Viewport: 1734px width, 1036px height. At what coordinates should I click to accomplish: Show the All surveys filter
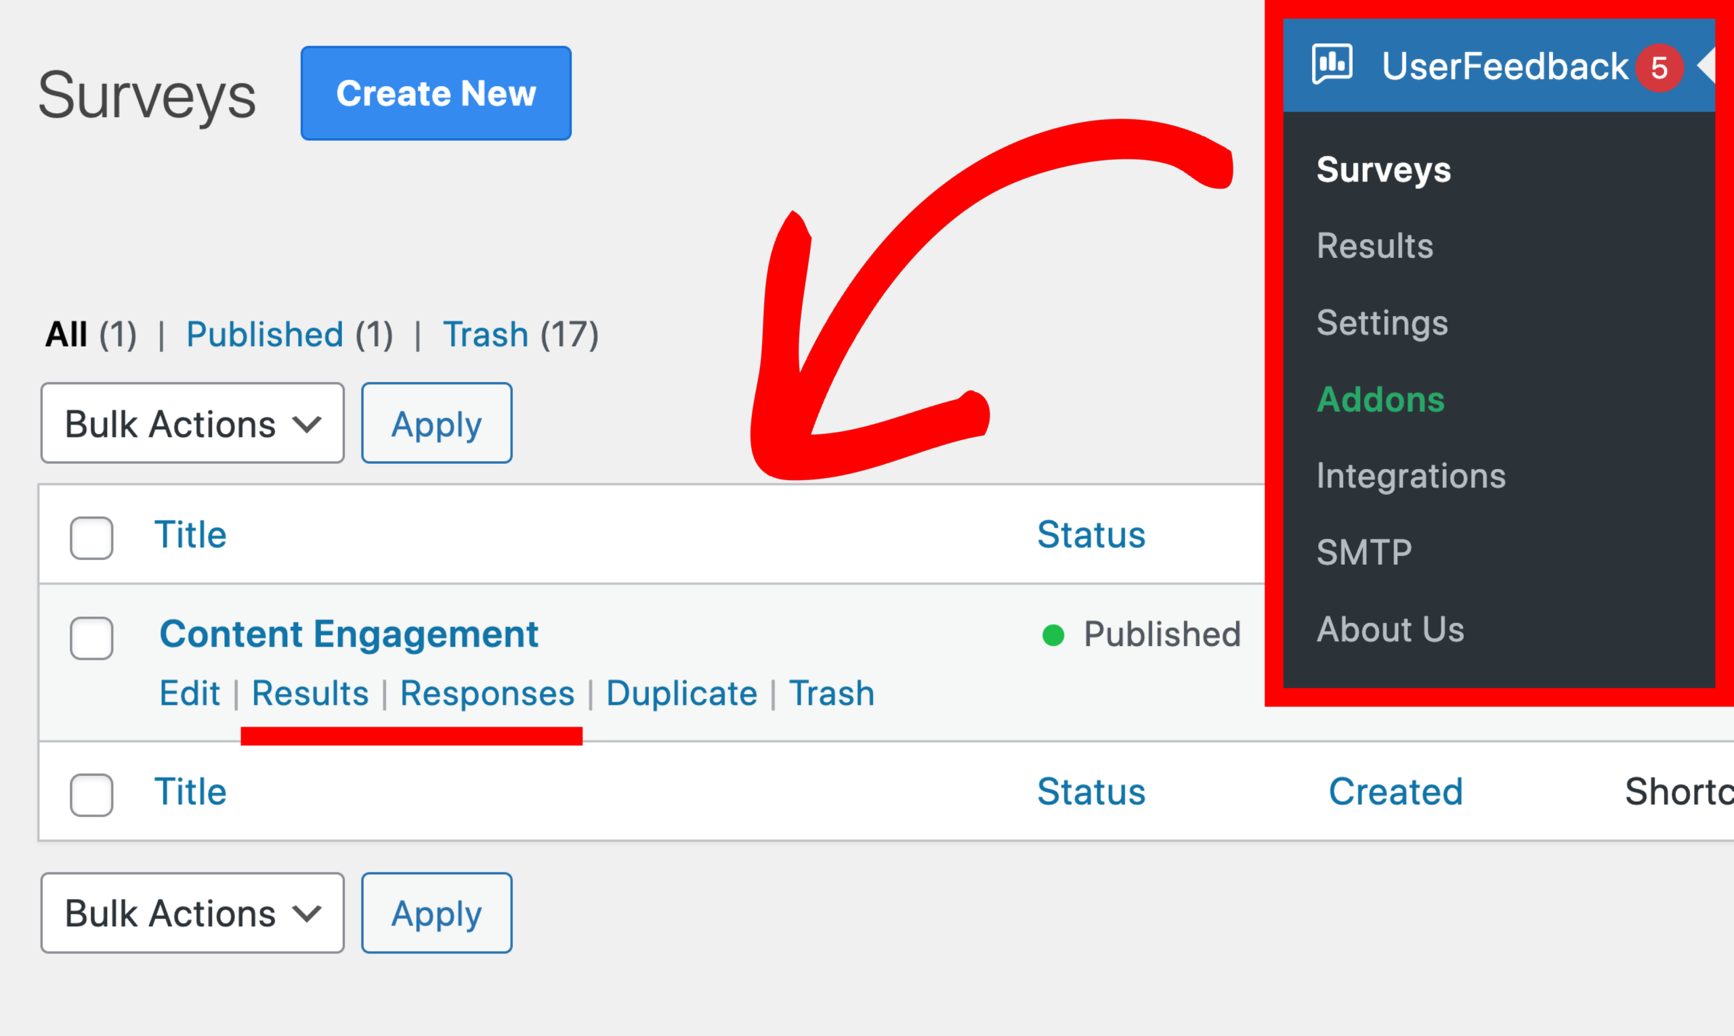[x=66, y=334]
